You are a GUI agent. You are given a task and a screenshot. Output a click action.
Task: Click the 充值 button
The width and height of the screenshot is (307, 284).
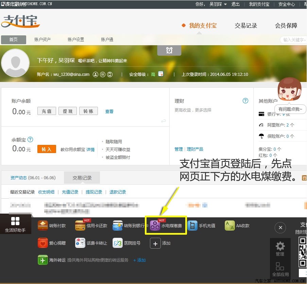click(x=47, y=111)
